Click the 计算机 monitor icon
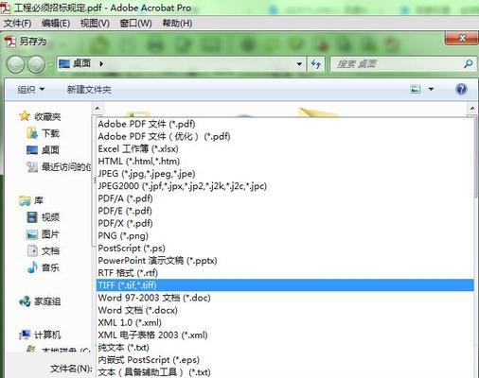Screen dimensions: 479x378 (x=25, y=335)
